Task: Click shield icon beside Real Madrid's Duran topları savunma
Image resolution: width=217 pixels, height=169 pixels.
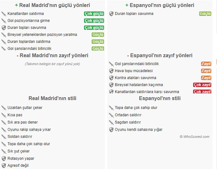Action: click(4, 28)
